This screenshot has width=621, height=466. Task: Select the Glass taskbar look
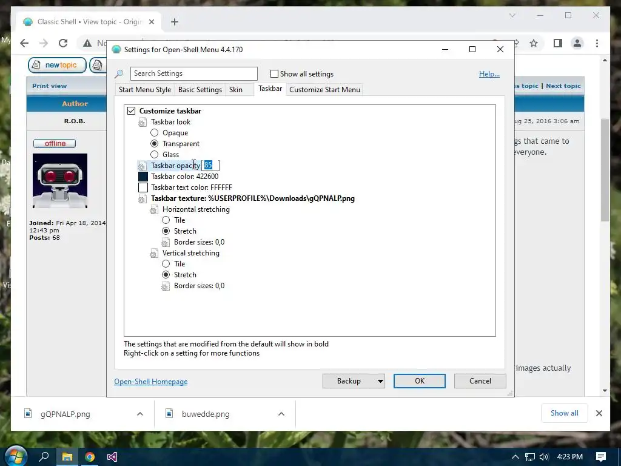[154, 155]
